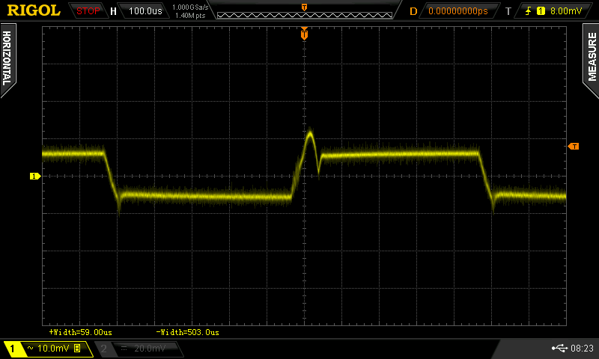Select the 8.00mV trigger level value
This screenshot has width=599, height=359.
click(x=565, y=11)
